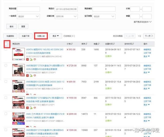
Task: Open the AMD 三代锐龙 R7 3700X product link
Action: pos(45,116)
